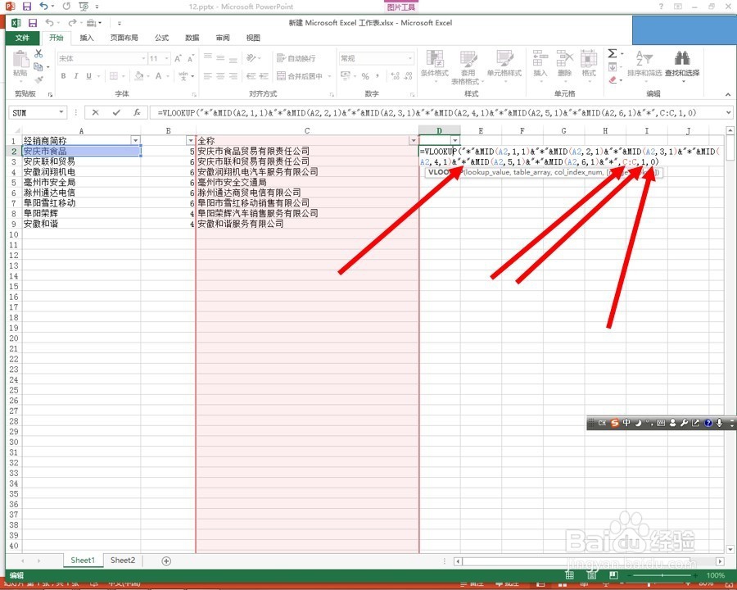The width and height of the screenshot is (737, 590).
Task: Confirm formula entry with checkmark icon
Action: [x=116, y=112]
